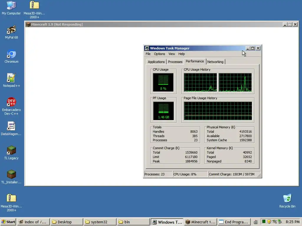The height and width of the screenshot is (226, 302).
Task: Click the keyboard icon in the taskbar
Action: pos(256,222)
